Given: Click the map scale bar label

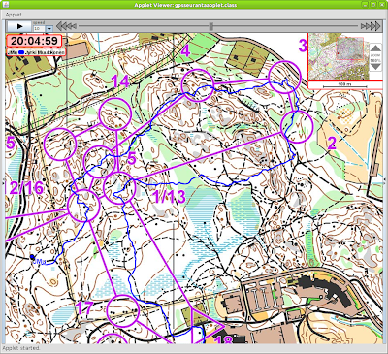Looking at the screenshot, I should pos(345,84).
